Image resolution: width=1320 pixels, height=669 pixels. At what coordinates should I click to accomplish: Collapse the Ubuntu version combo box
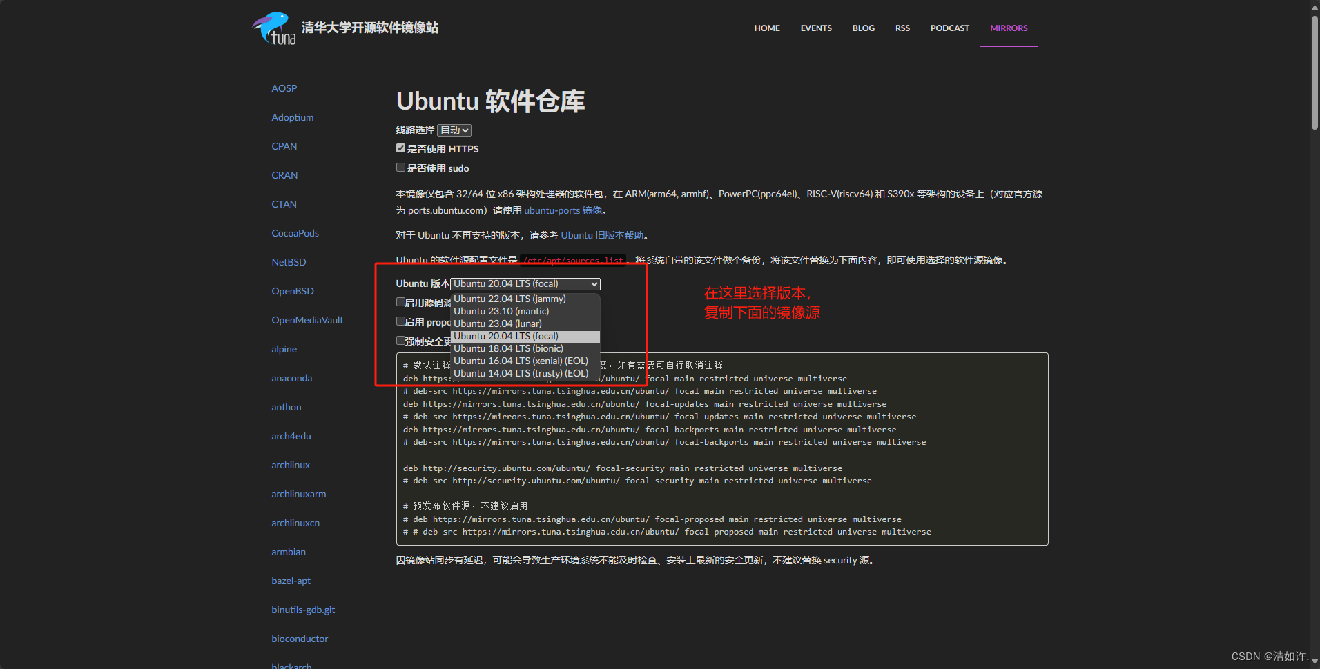(x=525, y=284)
